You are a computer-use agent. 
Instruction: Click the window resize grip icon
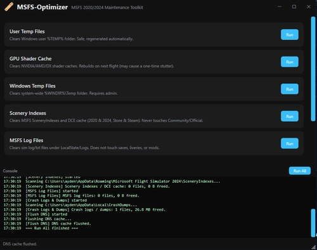pyautogui.click(x=314, y=247)
